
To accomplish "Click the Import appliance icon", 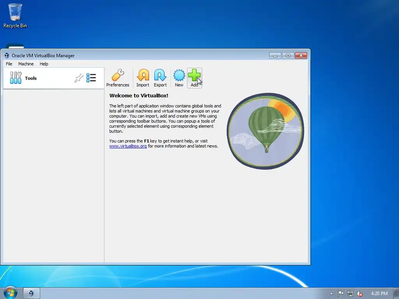I will click(143, 78).
